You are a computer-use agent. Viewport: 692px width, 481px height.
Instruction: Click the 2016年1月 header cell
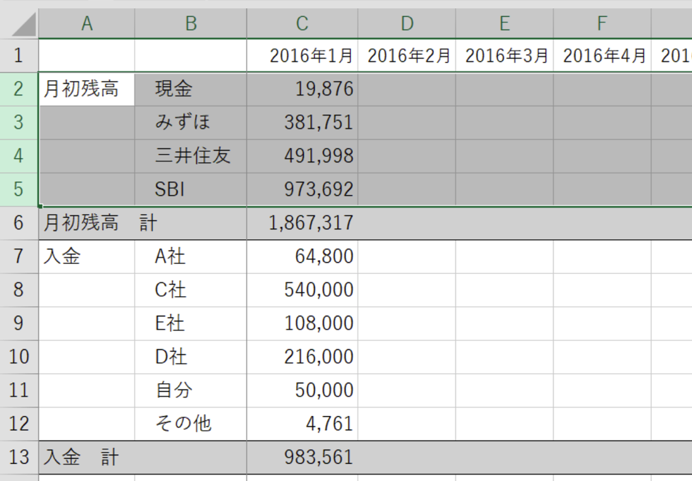coord(302,56)
